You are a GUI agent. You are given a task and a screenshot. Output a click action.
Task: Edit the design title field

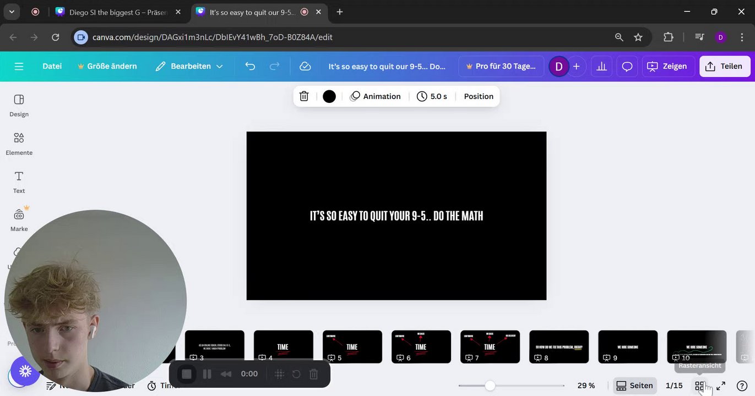point(387,66)
